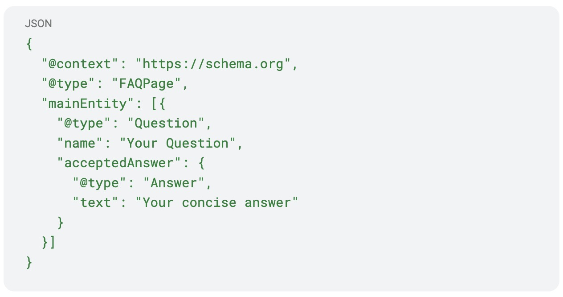This screenshot has height=297, width=563.
Task: Click the closing brace below the text line
Action: pos(61,222)
